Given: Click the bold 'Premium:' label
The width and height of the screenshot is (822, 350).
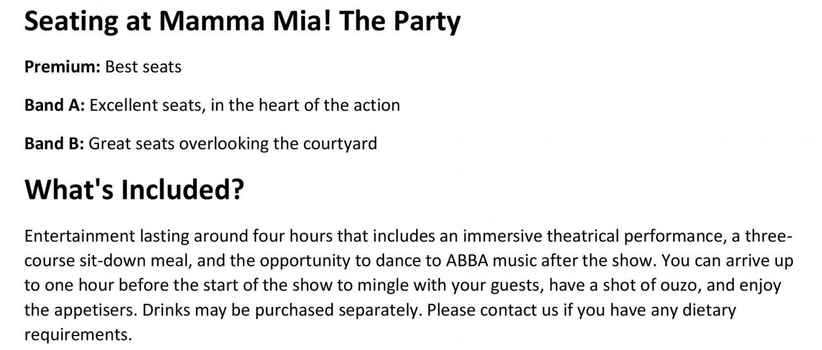Looking at the screenshot, I should pos(63,66).
